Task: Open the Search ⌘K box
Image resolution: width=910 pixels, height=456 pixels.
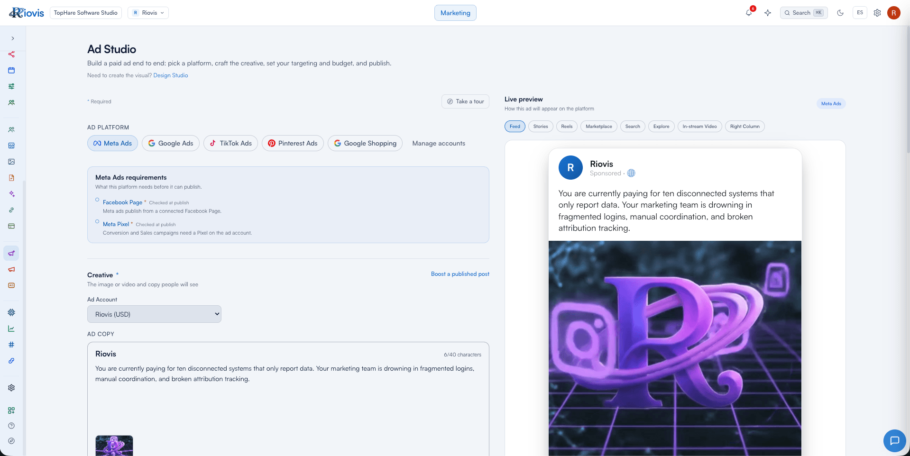Action: pos(804,13)
